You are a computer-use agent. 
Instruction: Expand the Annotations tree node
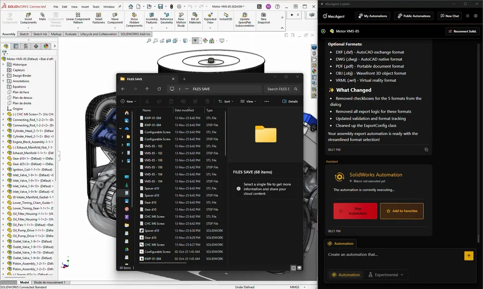click(x=3, y=81)
